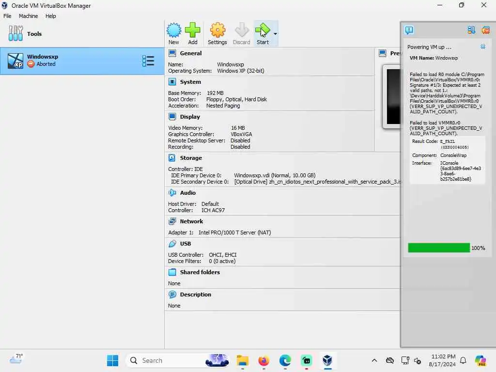Viewport: 496px width, 372px height.
Task: Open the Machine menu
Action: pyautogui.click(x=28, y=16)
